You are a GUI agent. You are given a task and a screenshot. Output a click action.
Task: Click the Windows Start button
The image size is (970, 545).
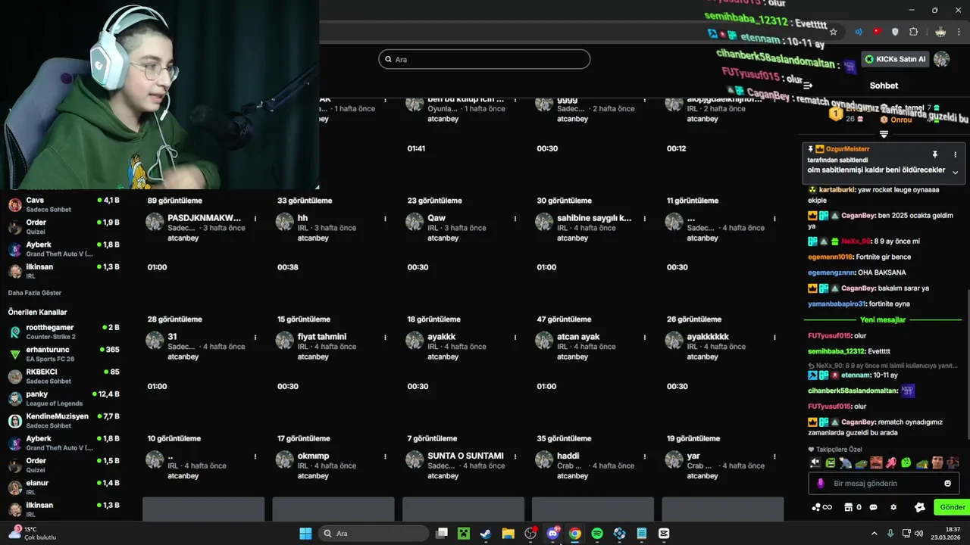[x=305, y=534]
